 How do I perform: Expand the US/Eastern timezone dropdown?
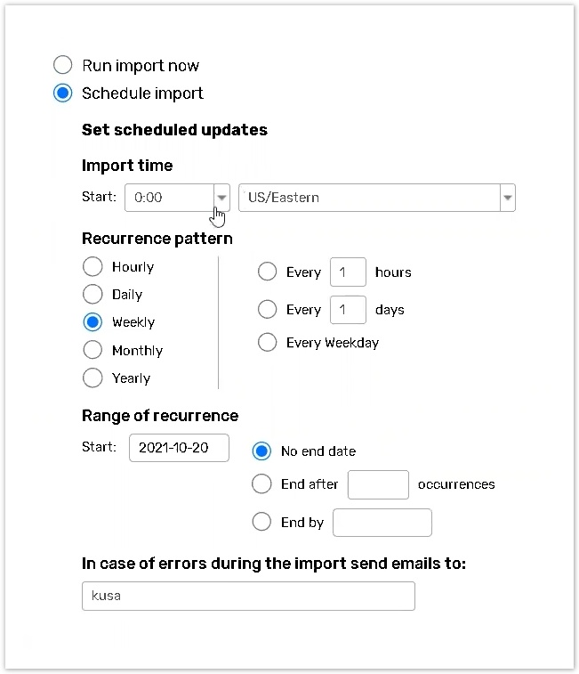point(507,198)
